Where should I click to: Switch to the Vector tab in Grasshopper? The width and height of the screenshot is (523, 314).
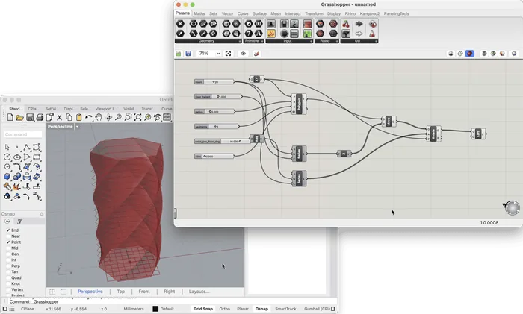(227, 13)
